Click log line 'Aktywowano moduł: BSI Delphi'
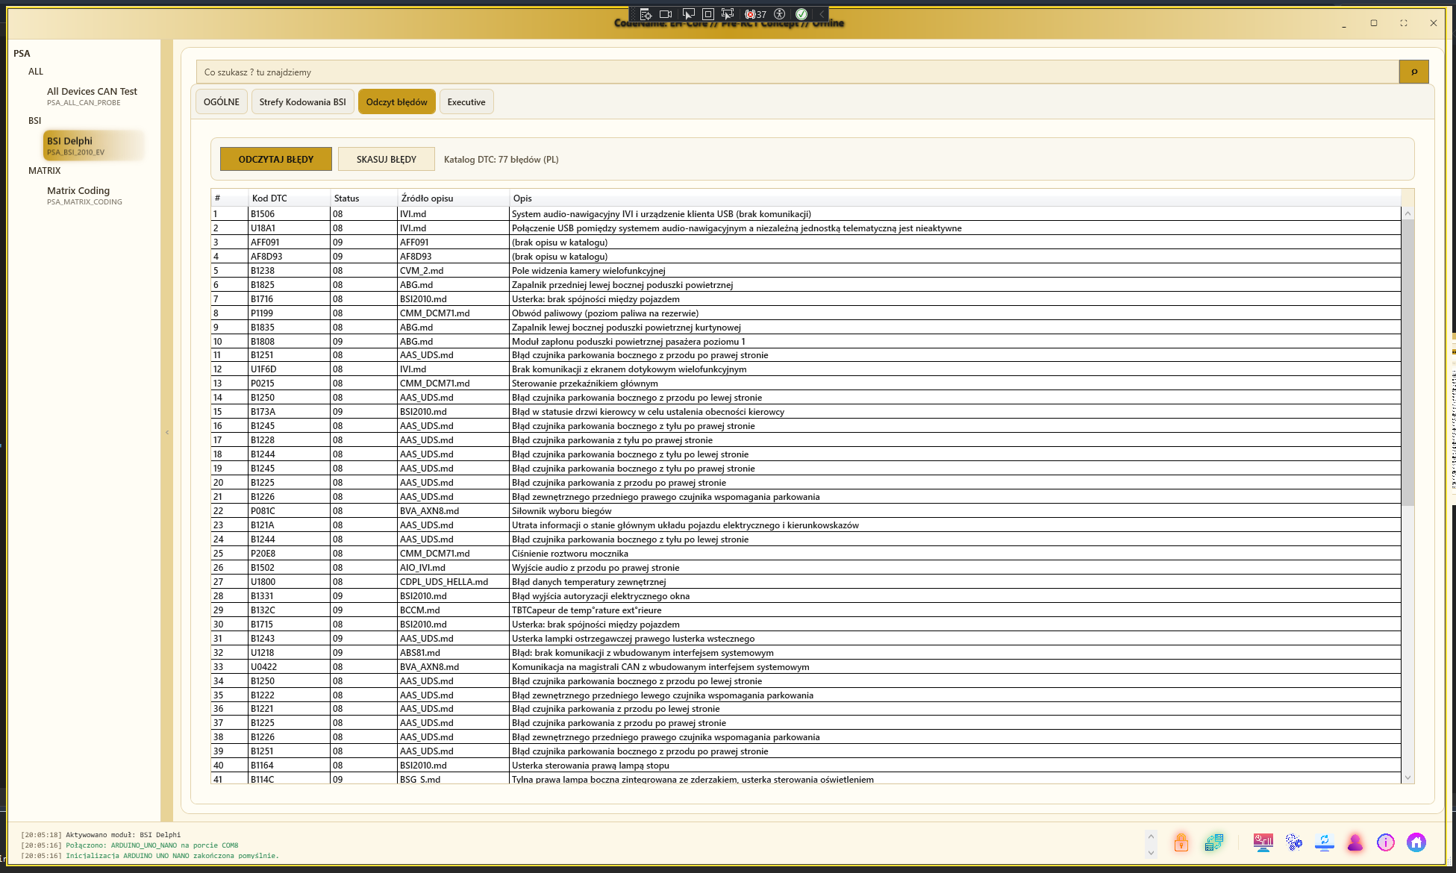The image size is (1456, 873). pos(123,834)
